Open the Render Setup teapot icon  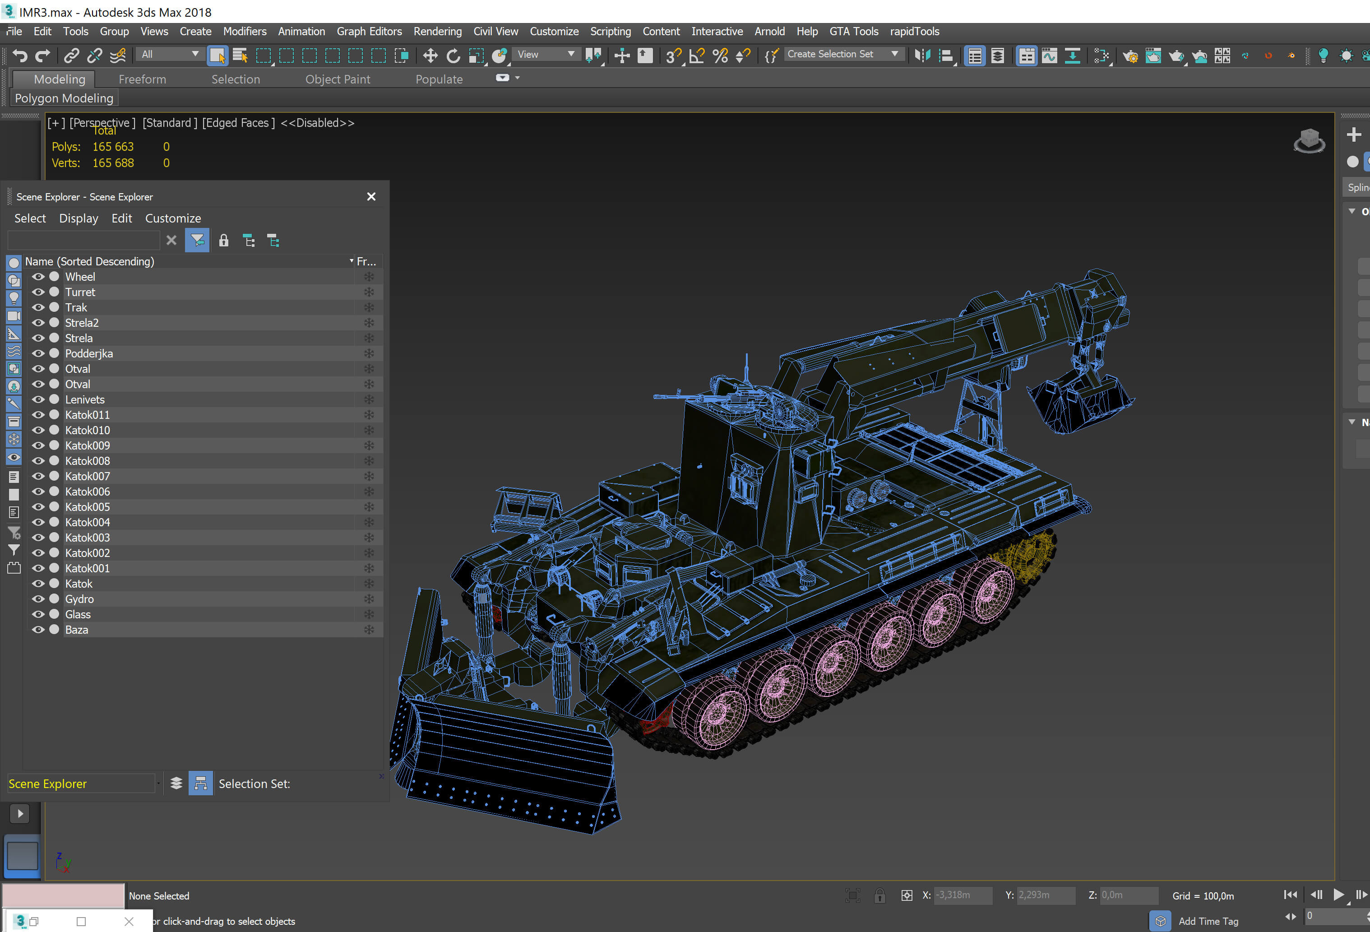click(x=1130, y=56)
